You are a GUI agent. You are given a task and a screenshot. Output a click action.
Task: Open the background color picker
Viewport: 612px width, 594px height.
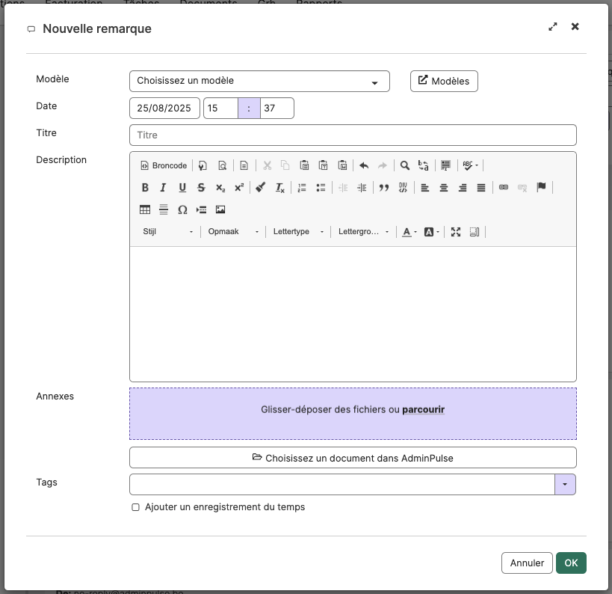pyautogui.click(x=432, y=232)
